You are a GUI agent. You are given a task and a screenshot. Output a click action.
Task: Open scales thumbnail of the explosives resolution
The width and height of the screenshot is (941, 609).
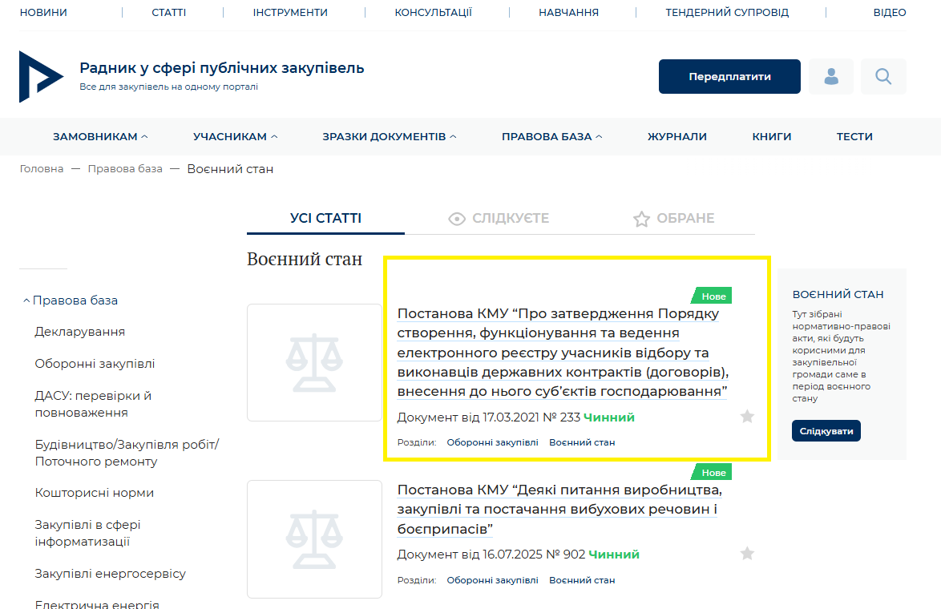[314, 538]
